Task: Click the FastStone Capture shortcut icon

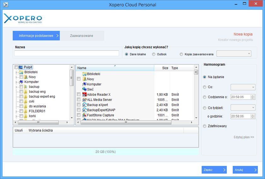Action: (x=84, y=115)
